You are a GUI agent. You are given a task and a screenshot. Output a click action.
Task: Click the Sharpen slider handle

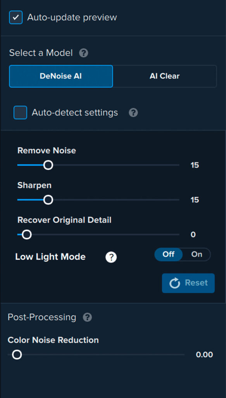pos(48,200)
